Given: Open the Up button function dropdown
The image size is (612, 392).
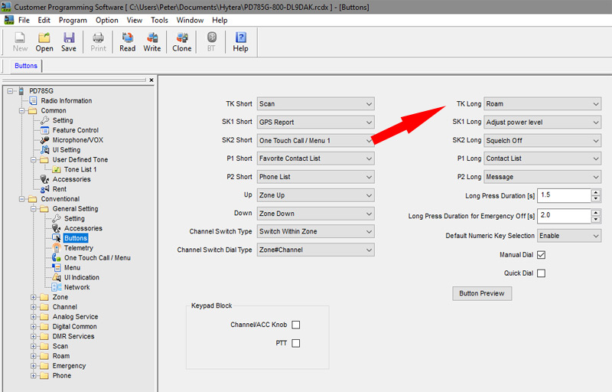Looking at the screenshot, I should pos(315,195).
